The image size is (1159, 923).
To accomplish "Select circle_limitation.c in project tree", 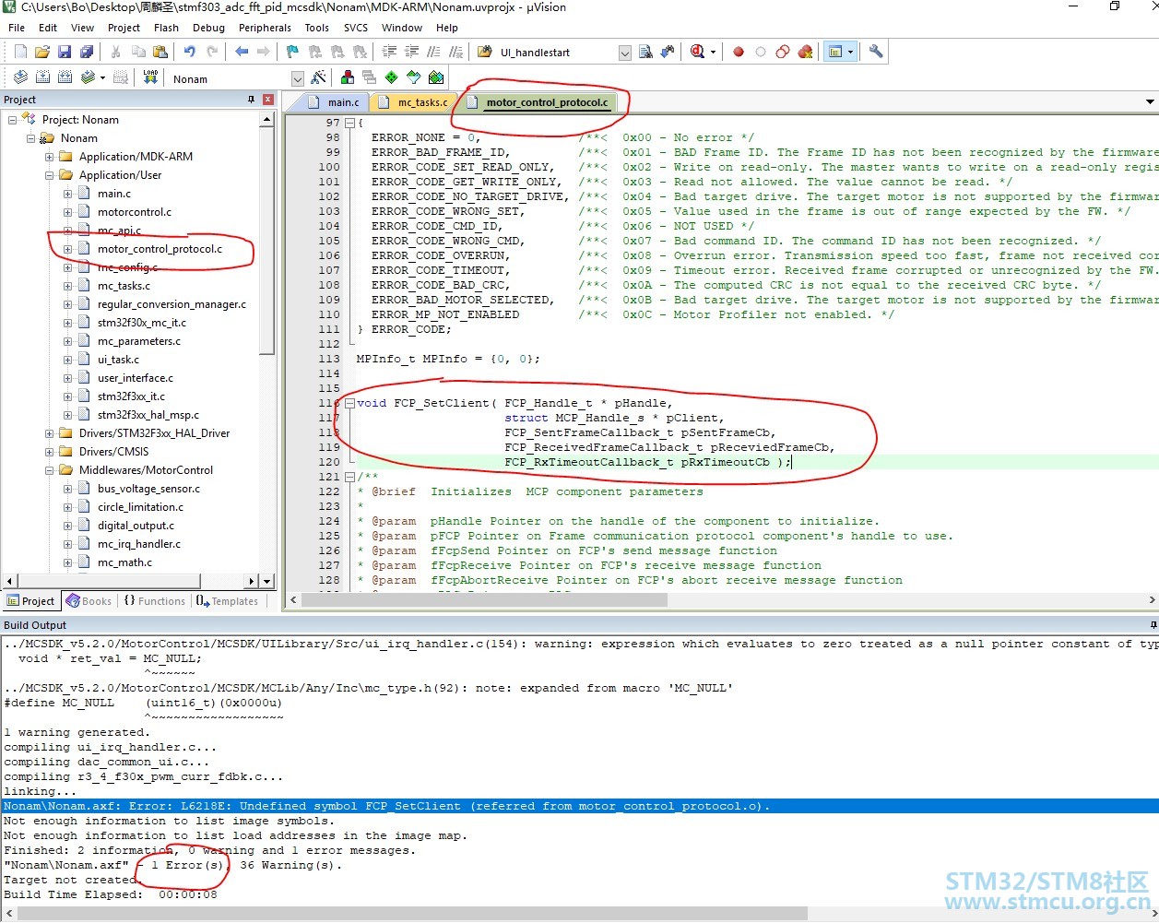I will pyautogui.click(x=140, y=507).
